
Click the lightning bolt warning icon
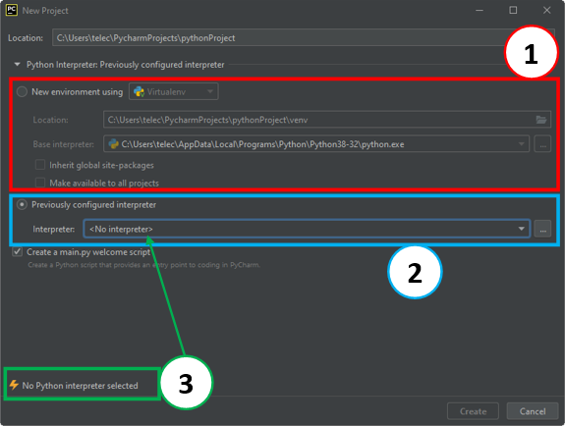(x=14, y=385)
